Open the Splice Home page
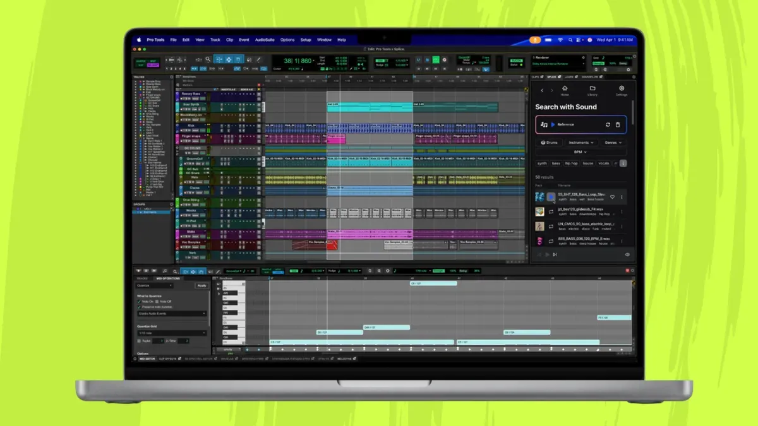 (x=565, y=90)
